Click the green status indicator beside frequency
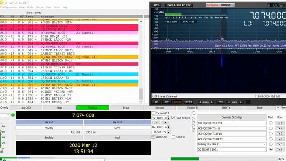This screenshot has height=161, width=286. [x=13, y=115]
